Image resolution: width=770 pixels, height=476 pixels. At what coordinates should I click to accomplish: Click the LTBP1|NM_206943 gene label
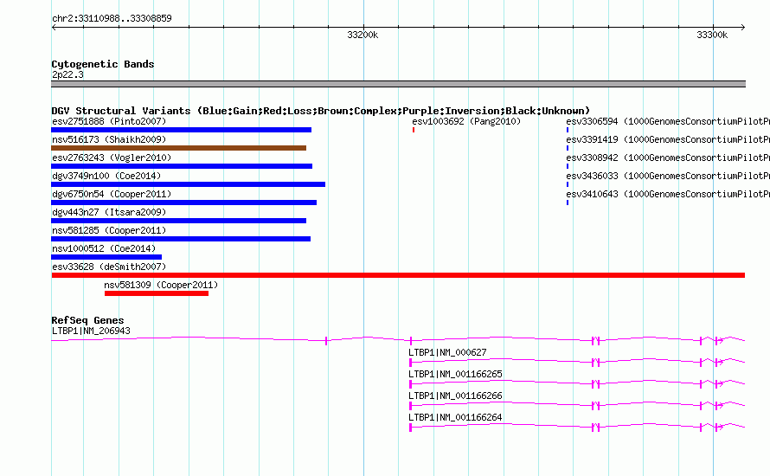91,331
